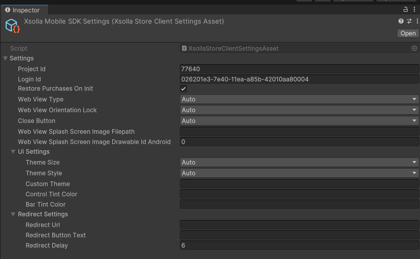Collapse the Ui Settings foldout
Viewport: 420px width, 259px height.
tap(13, 151)
